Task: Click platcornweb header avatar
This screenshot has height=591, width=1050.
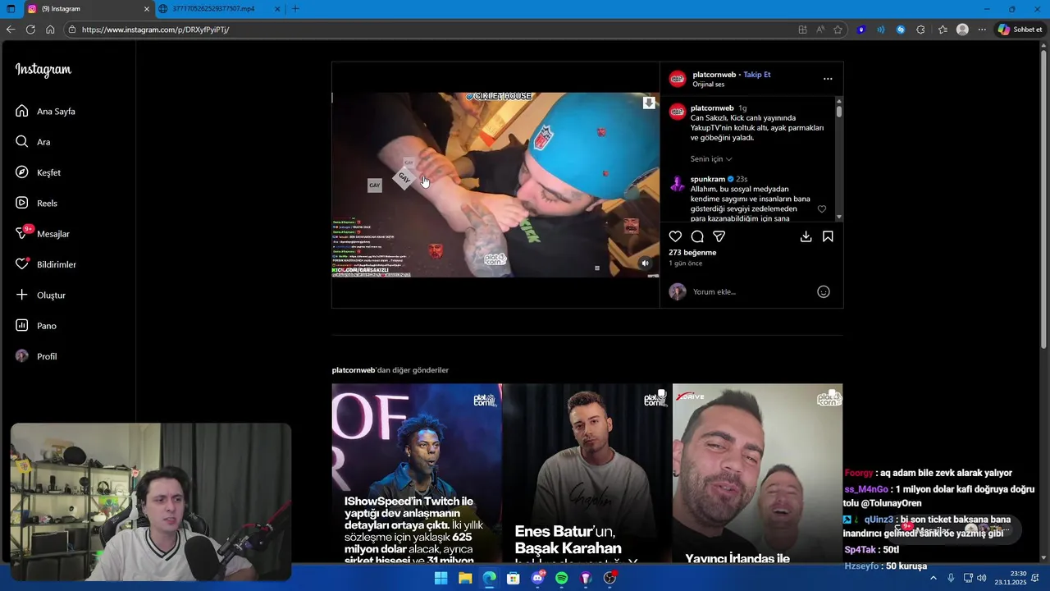Action: pos(678,79)
